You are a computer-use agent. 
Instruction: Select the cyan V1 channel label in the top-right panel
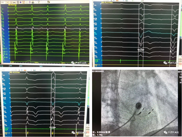click(95, 32)
